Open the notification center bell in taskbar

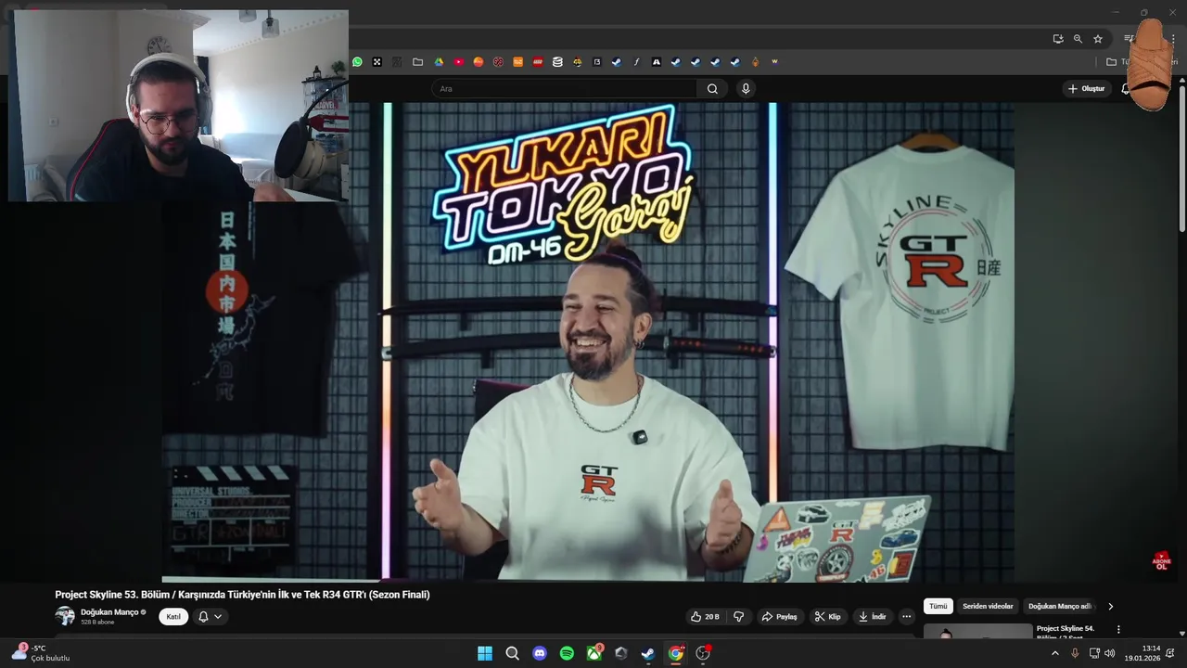click(1171, 653)
